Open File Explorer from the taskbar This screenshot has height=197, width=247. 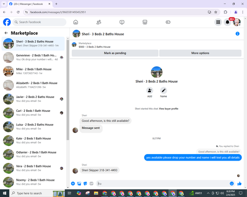tap(96, 193)
